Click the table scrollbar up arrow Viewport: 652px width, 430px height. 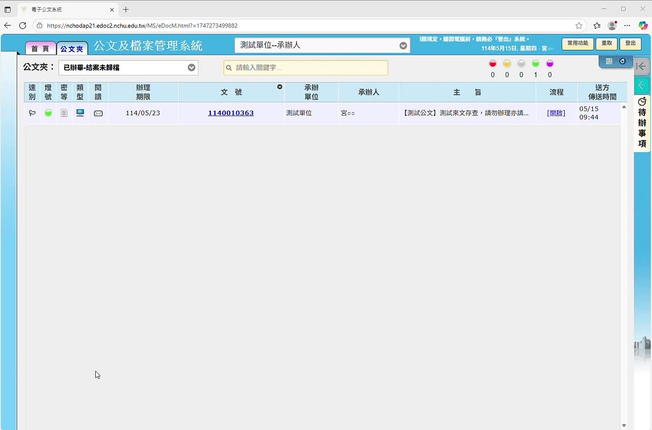(624, 107)
